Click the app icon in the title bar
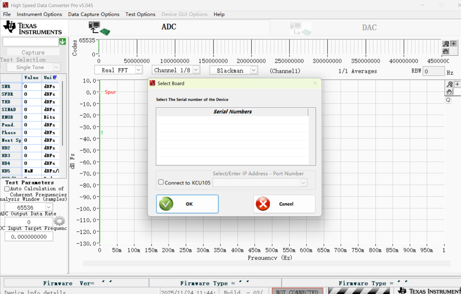This screenshot has height=294, width=461. (x=5, y=5)
